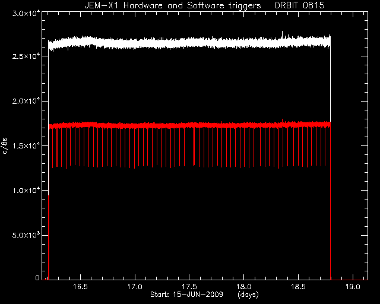Click the 5.0×10³ y-axis tick label
Image resolution: width=380 pixels, height=304 pixels.
[x=26, y=235]
